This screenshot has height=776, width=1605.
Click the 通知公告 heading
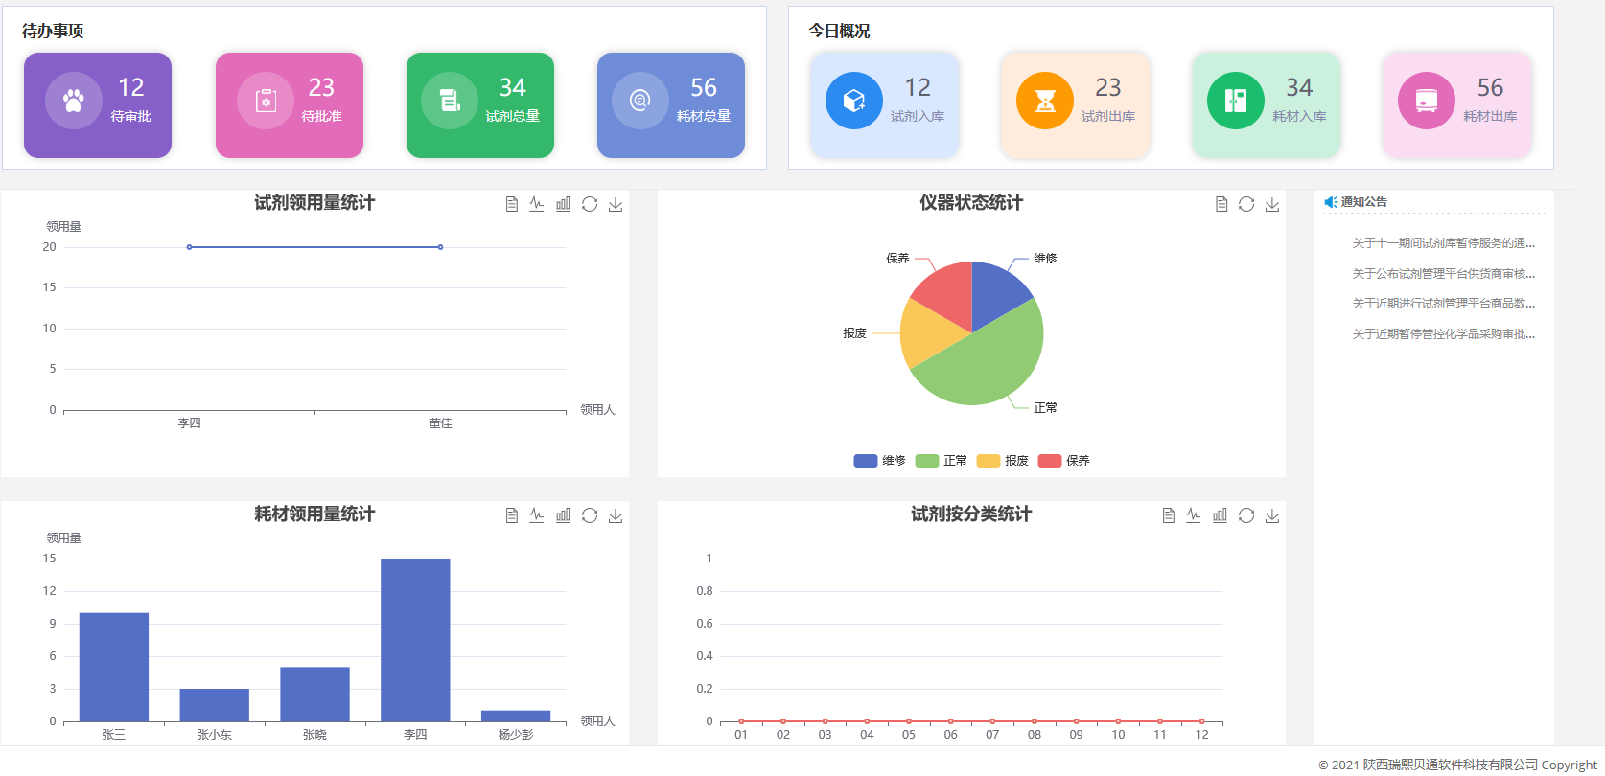pos(1363,202)
